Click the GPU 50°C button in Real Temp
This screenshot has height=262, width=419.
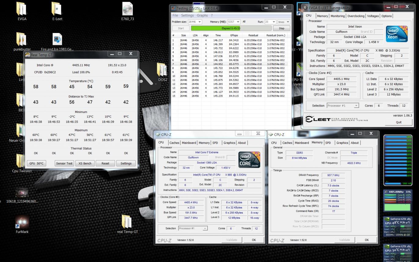[36, 163]
